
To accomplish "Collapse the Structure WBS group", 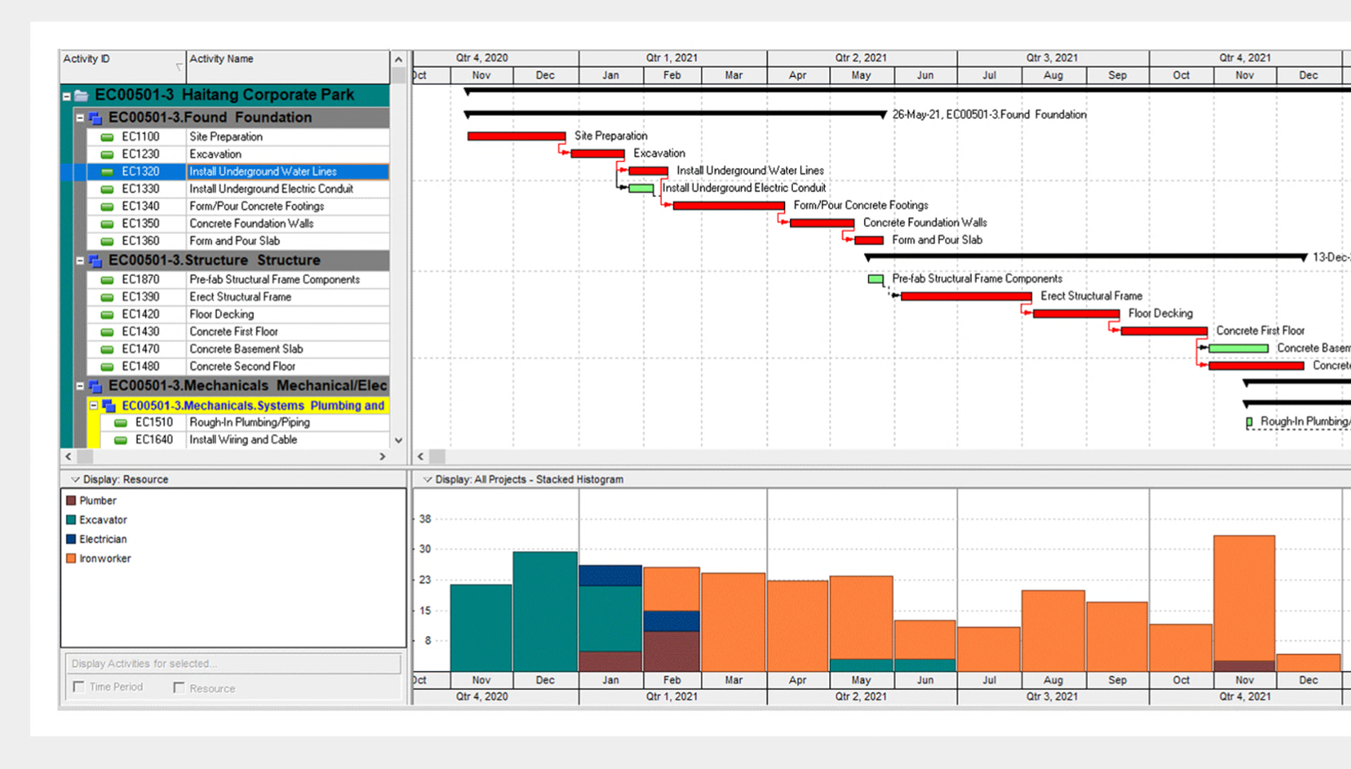I will coord(80,261).
